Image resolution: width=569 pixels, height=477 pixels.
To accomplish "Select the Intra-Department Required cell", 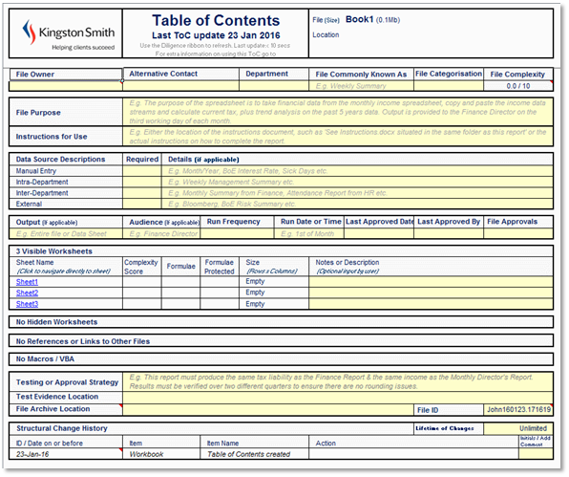I will coord(142,182).
